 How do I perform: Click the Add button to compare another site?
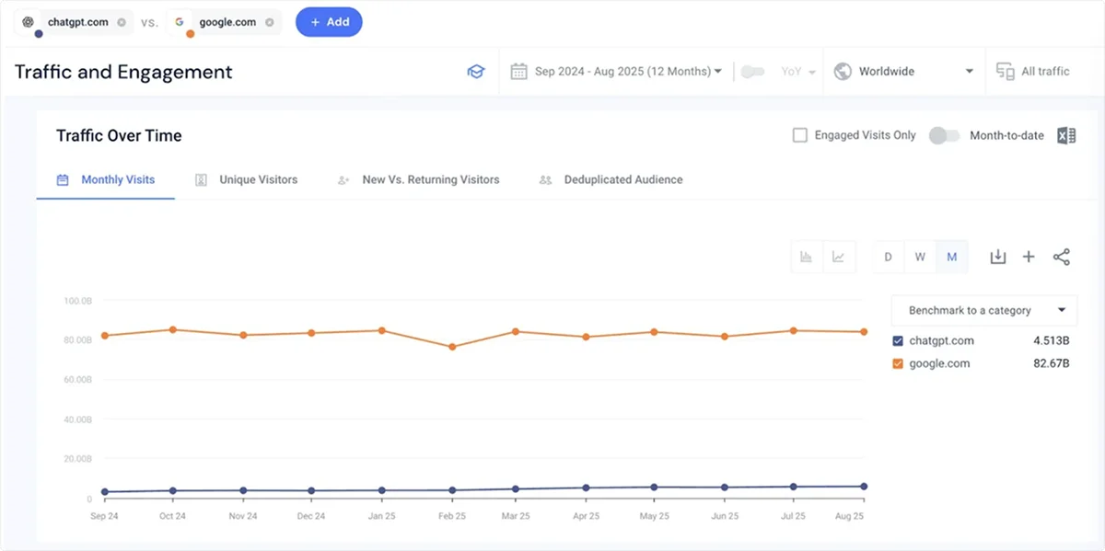coord(329,22)
